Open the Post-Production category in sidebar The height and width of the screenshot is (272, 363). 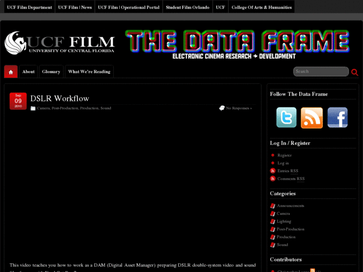[291, 229]
